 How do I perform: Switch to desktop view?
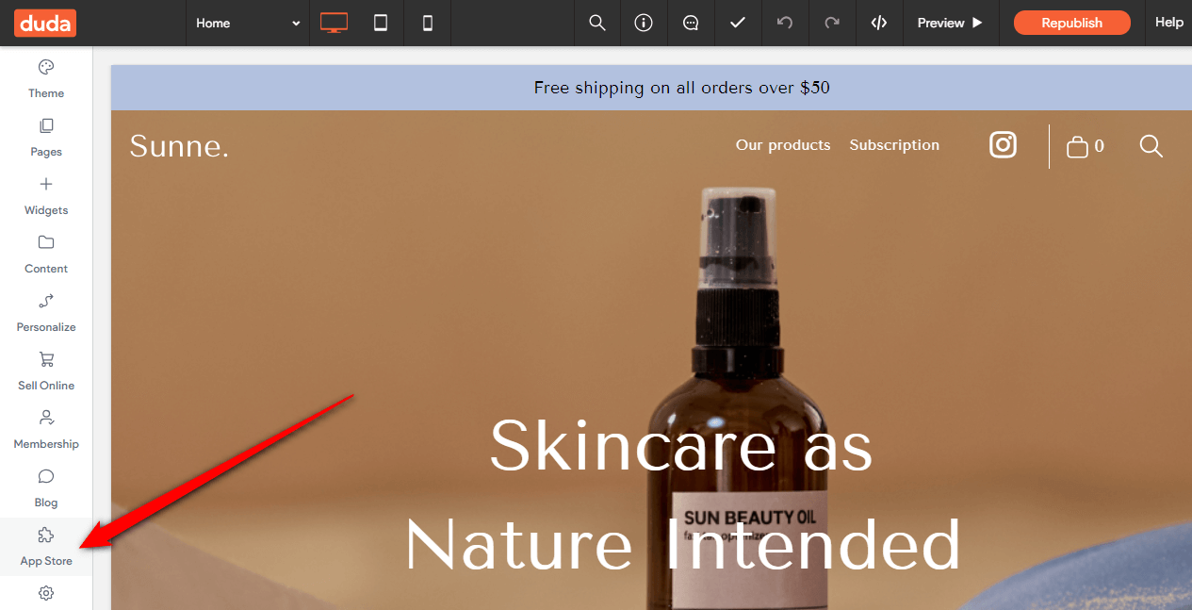[334, 23]
